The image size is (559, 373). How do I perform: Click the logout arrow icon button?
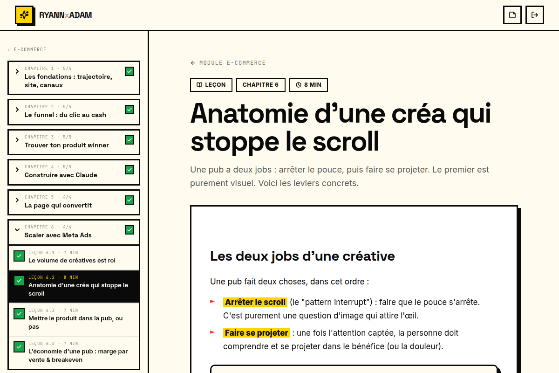click(x=535, y=15)
